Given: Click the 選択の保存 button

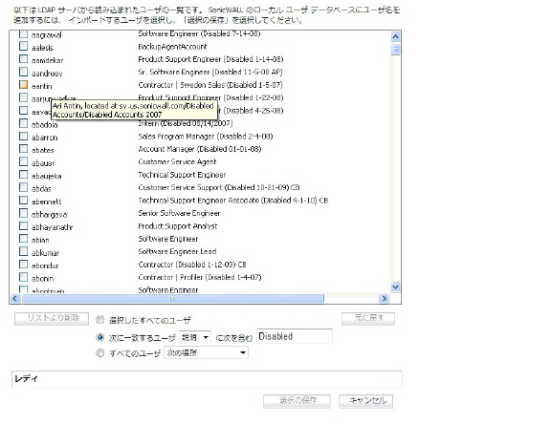Looking at the screenshot, I should tap(297, 401).
